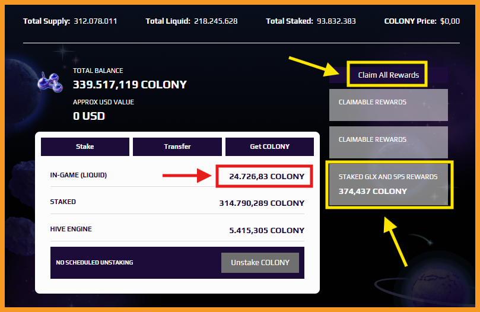Viewport: 480px width, 312px height.
Task: Claim all rewards
Action: 389,75
